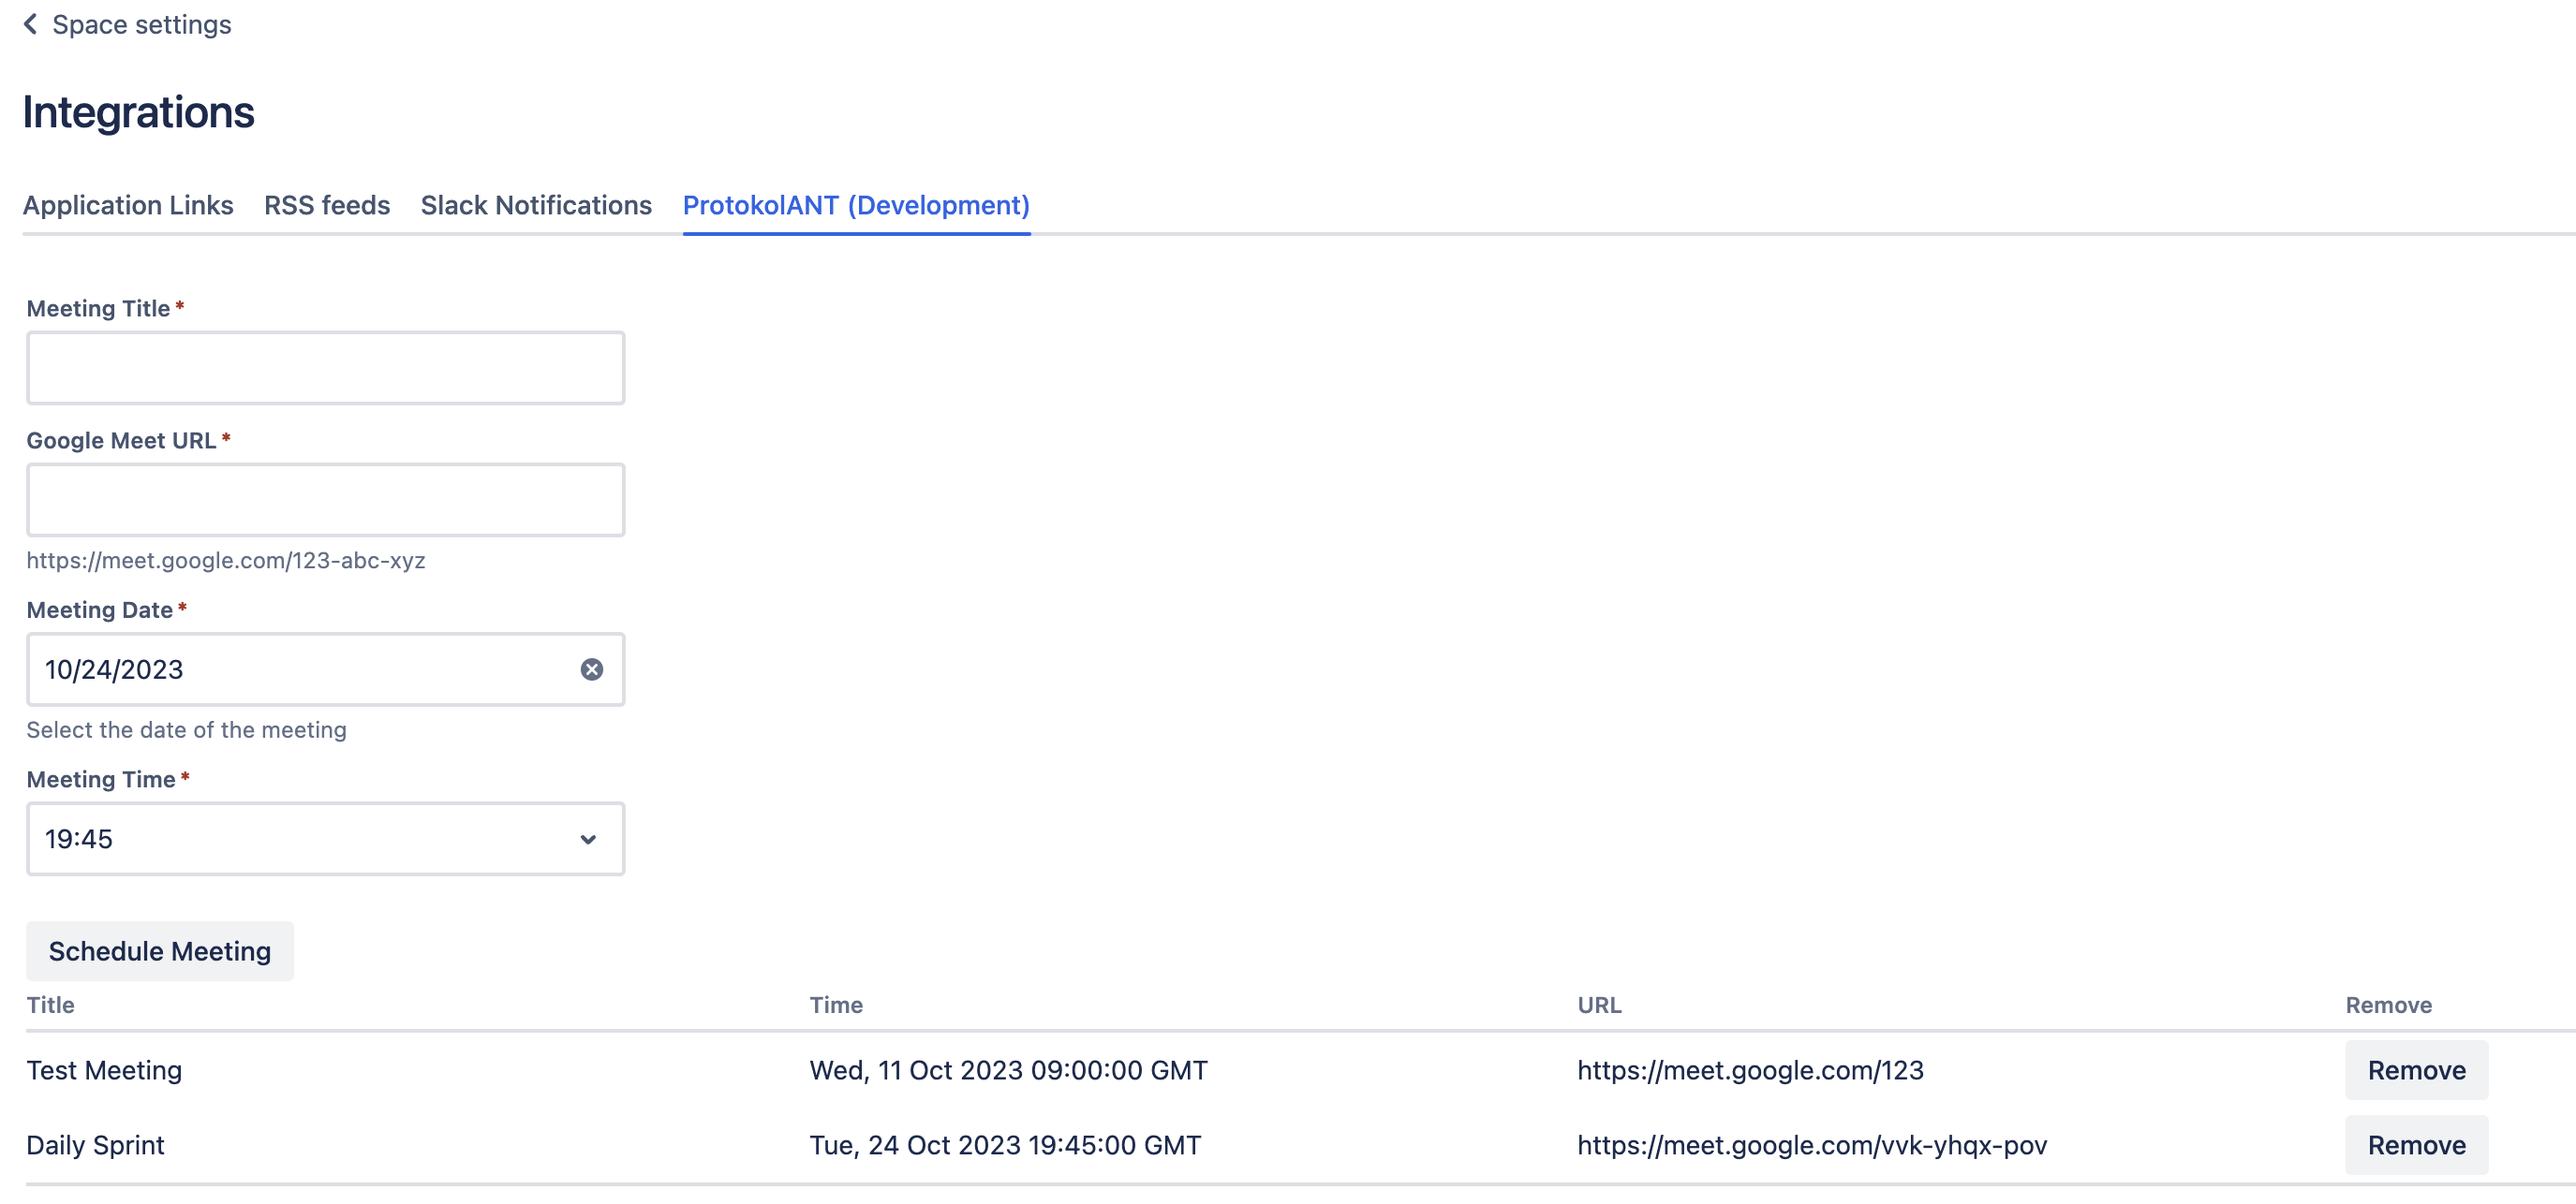This screenshot has height=1204, width=2576.
Task: Clear the Meeting Date with the X icon
Action: 591,669
